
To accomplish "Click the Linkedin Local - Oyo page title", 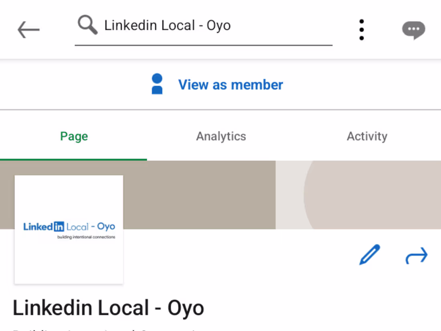I will pyautogui.click(x=108, y=307).
